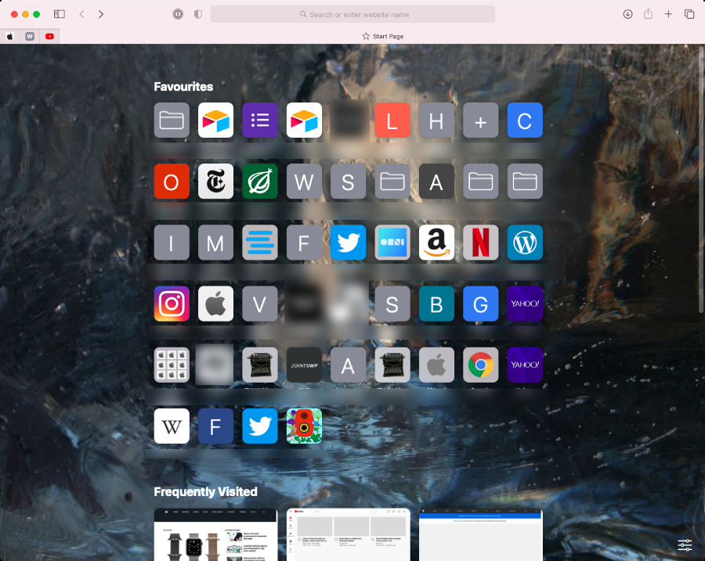Open the Amazon favourite
Viewport: 705px width, 561px height.
[436, 243]
